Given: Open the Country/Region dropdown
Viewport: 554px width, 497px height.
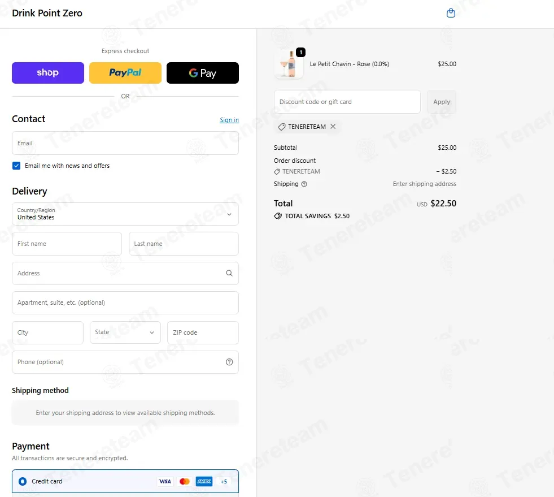Looking at the screenshot, I should 125,214.
